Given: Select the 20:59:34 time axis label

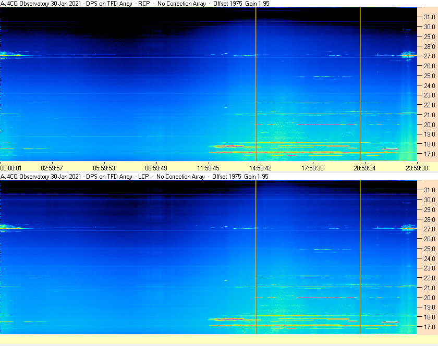Looking at the screenshot, I should coord(365,168).
